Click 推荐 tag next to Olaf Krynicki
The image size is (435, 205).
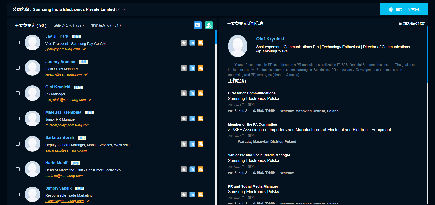coord(78,87)
